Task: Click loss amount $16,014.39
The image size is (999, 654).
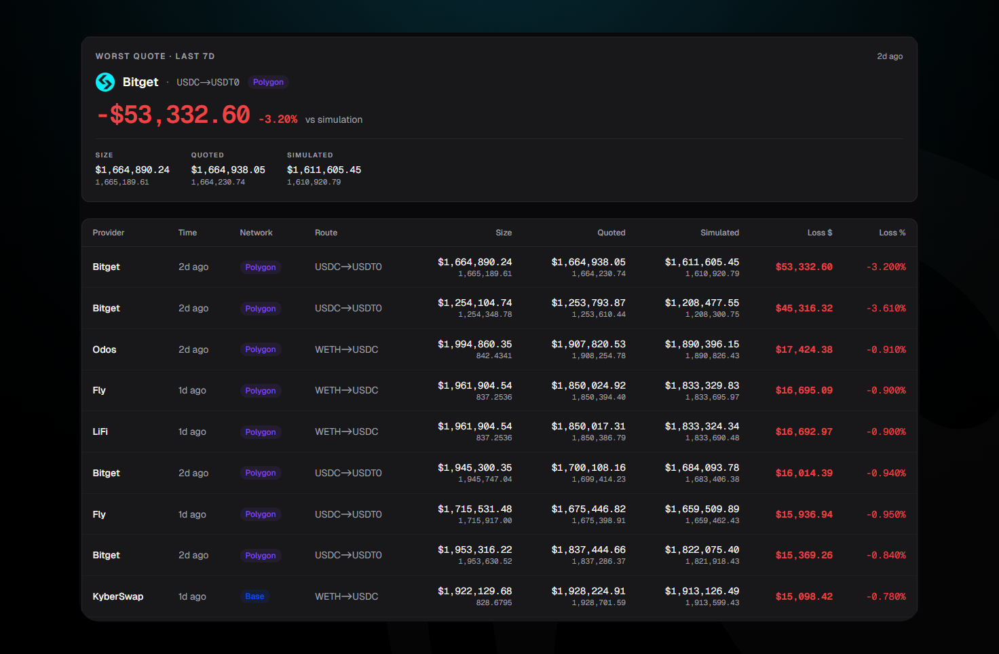Action: (x=804, y=473)
